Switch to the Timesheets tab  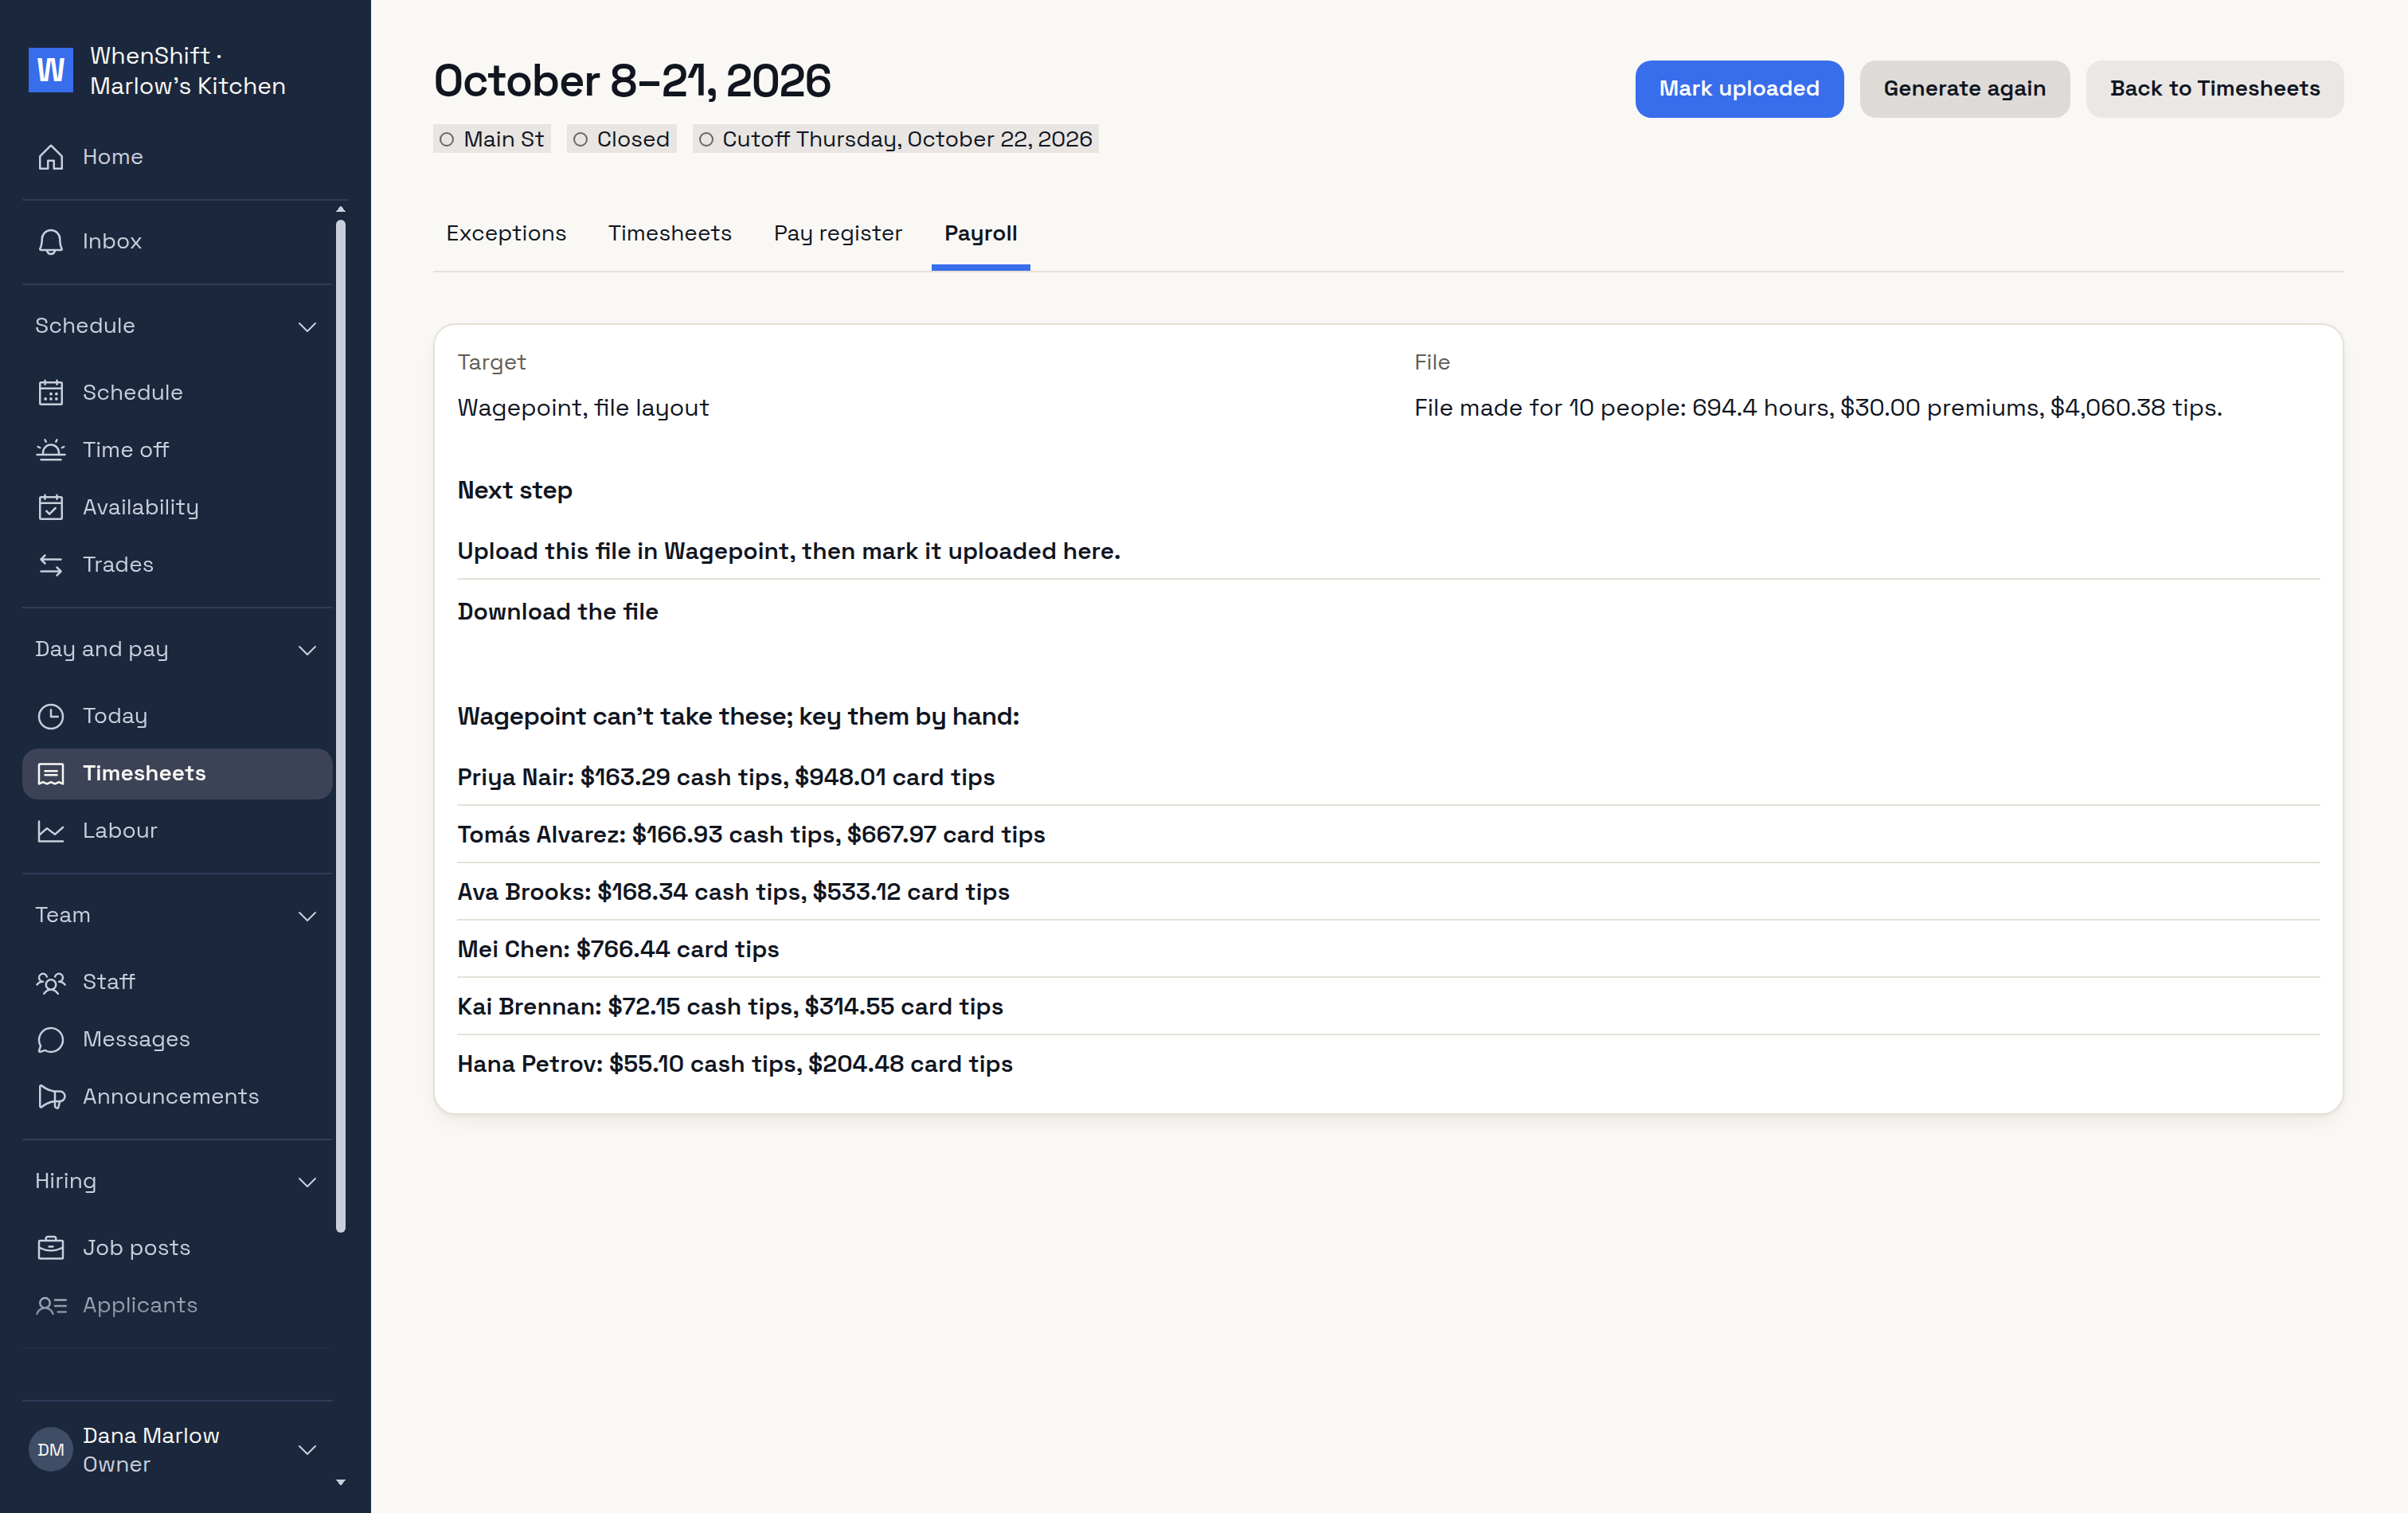pos(670,233)
